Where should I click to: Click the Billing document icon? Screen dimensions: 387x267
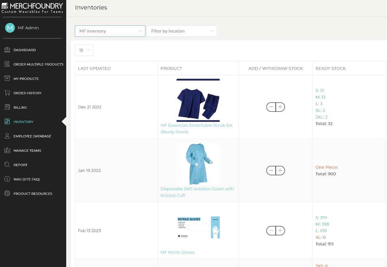(x=7, y=107)
